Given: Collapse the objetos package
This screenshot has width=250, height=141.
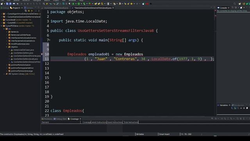Looking at the screenshot, I should click(7, 47).
